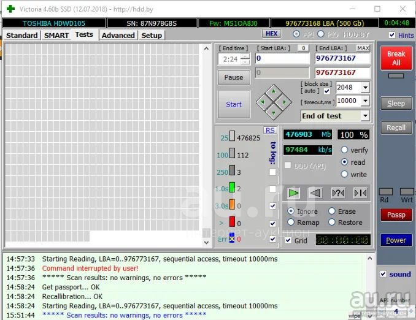This screenshot has width=416, height=320.
Task: Click the up arrow on the navigation diamond
Action: click(274, 91)
